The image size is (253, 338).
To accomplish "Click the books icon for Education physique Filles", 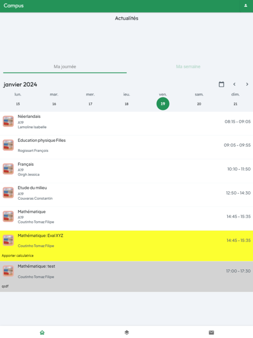I will 8,145.
